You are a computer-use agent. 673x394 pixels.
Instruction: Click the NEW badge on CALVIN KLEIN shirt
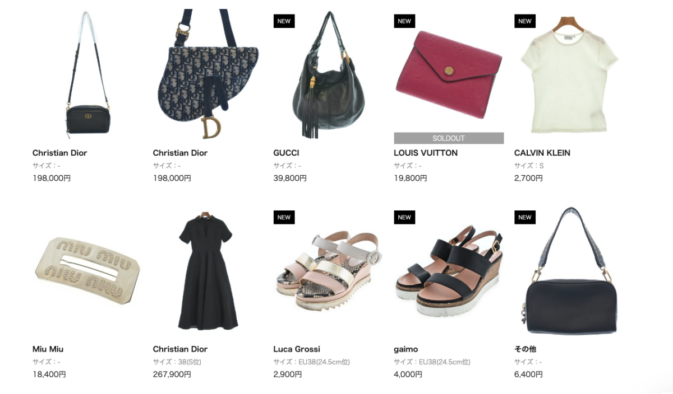(525, 21)
